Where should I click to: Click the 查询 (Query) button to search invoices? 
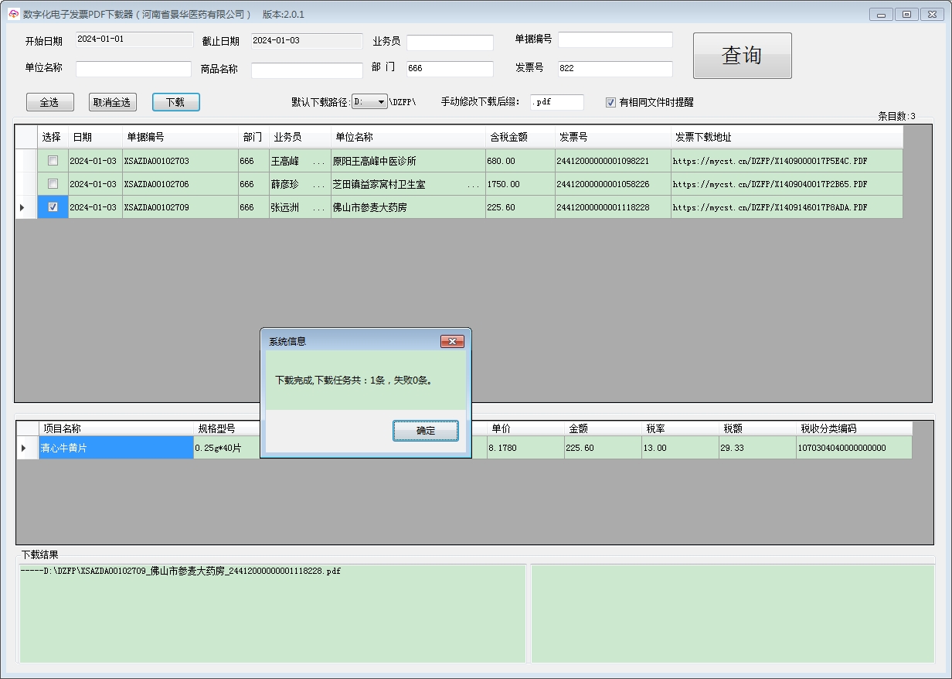[741, 55]
